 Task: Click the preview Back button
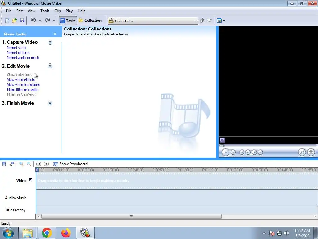(242, 152)
